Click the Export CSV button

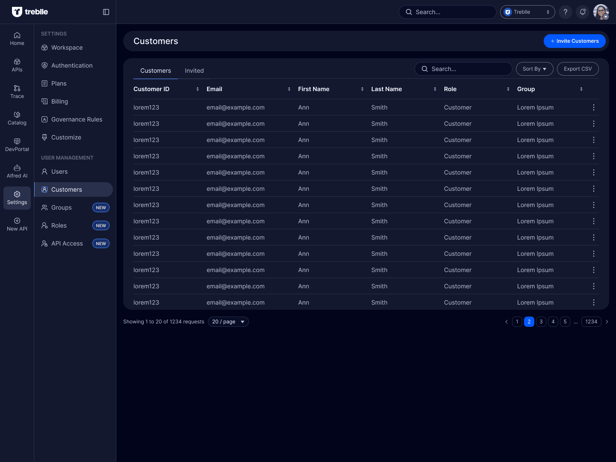click(x=577, y=69)
